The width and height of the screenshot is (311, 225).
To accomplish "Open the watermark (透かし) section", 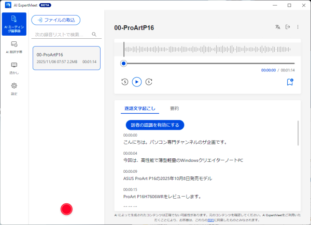I will pos(14,68).
